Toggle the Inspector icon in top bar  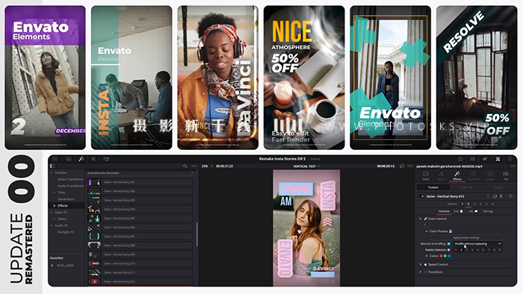(x=498, y=159)
